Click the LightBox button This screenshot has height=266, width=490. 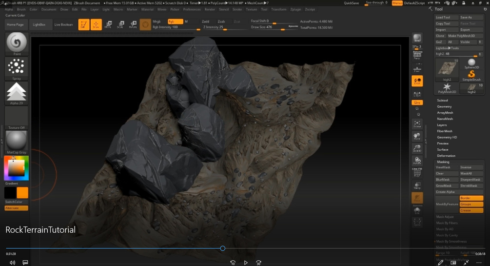(40, 24)
